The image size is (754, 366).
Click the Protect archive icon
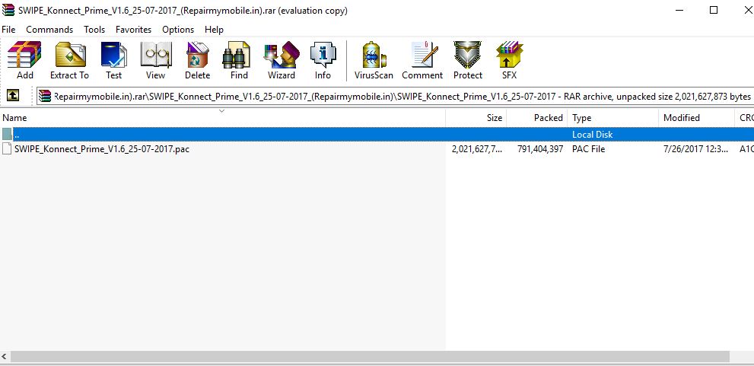coord(468,60)
